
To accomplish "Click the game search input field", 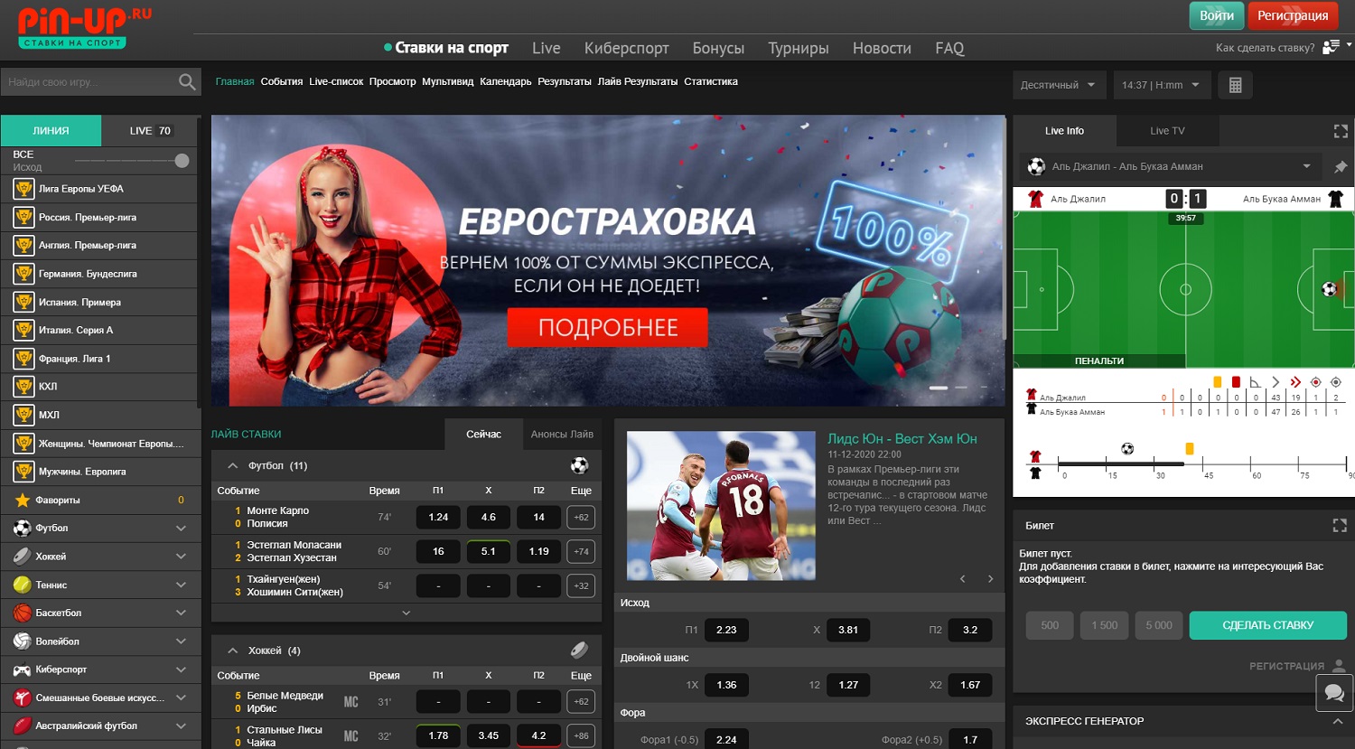I will [89, 82].
